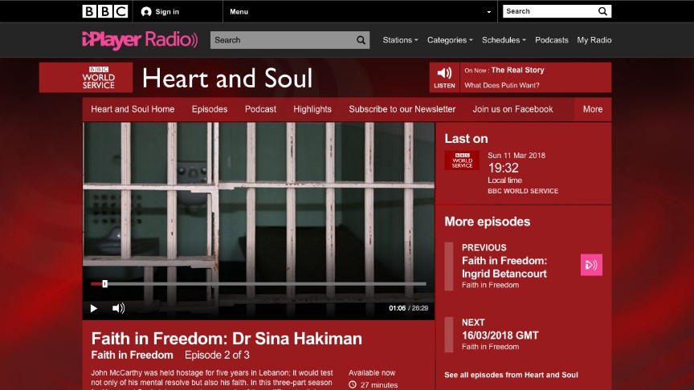Image resolution: width=694 pixels, height=390 pixels.
Task: Play the Faith in Freedom episode
Action: point(94,308)
